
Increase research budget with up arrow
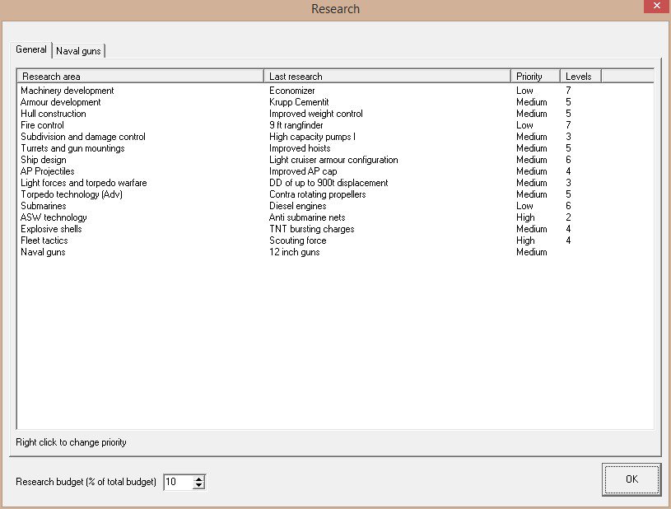point(198,479)
